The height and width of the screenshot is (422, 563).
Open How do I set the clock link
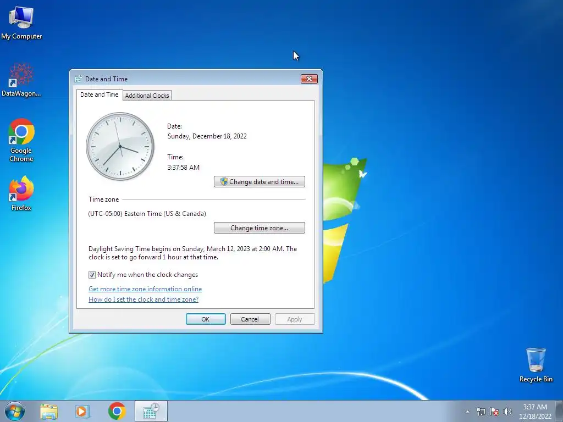pos(143,299)
